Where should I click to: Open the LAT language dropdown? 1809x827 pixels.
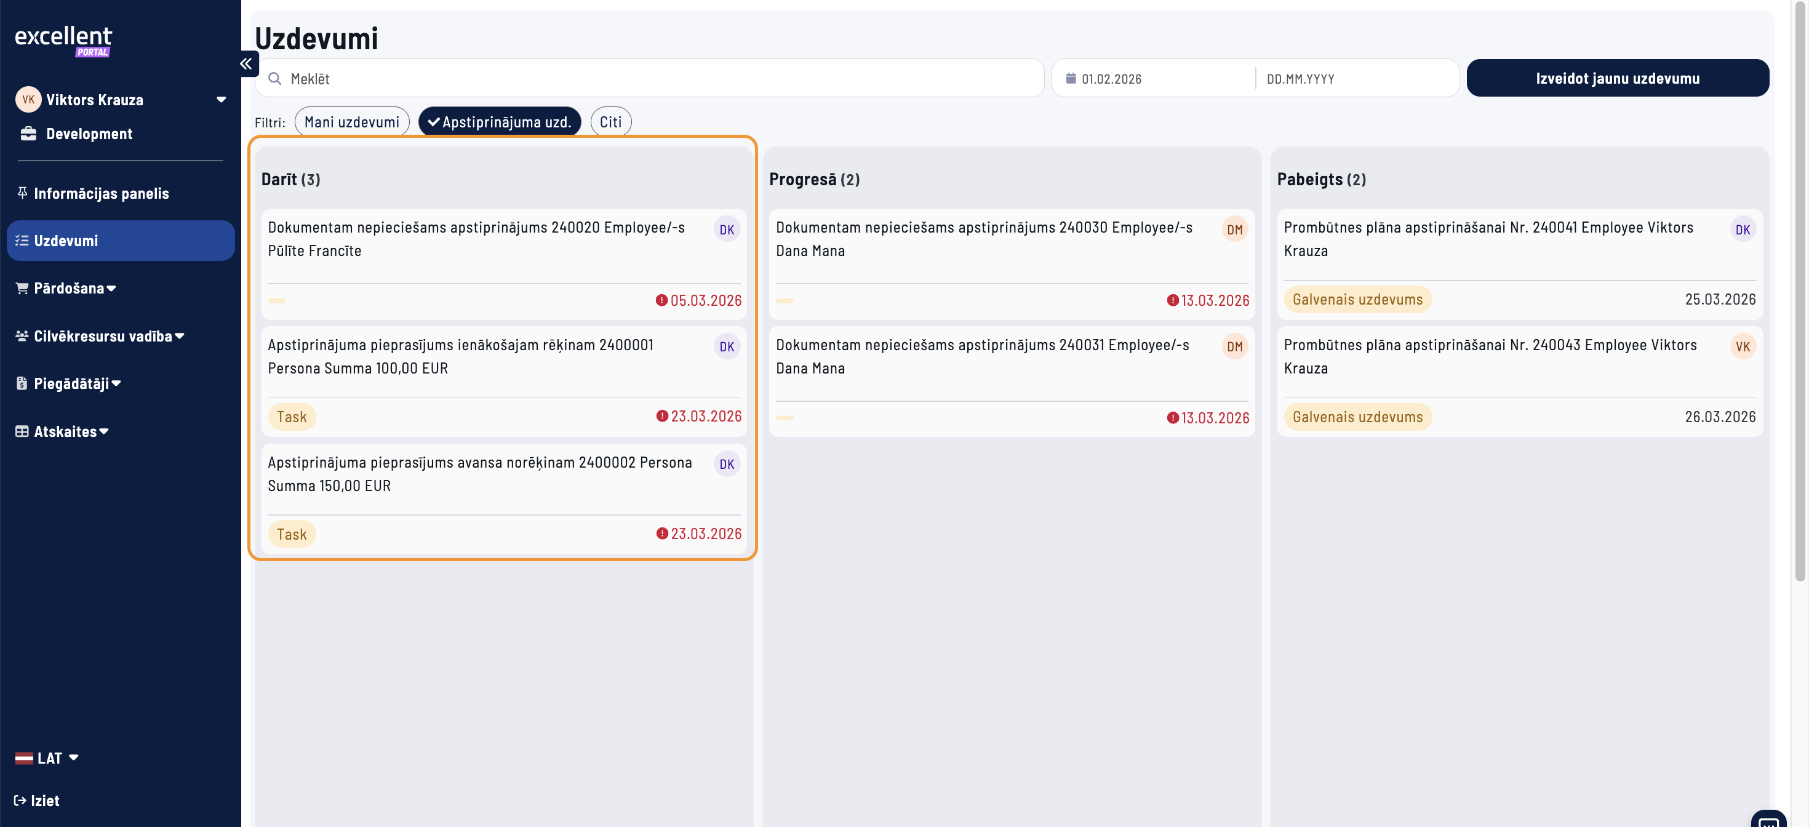click(48, 758)
